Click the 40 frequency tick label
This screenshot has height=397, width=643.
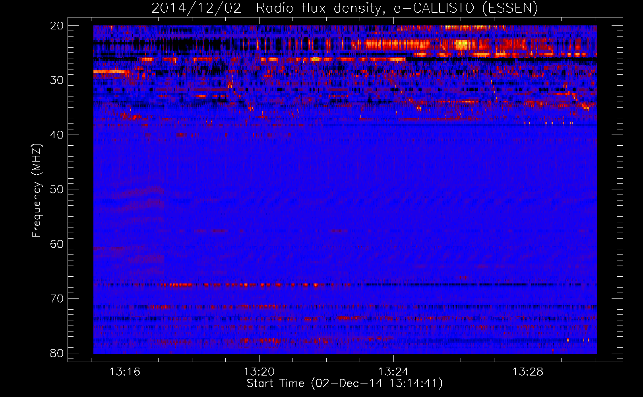click(x=57, y=135)
